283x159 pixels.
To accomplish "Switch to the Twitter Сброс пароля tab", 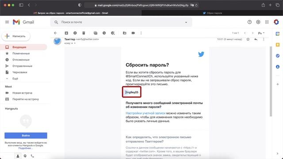I will pyautogui.click(x=212, y=13).
